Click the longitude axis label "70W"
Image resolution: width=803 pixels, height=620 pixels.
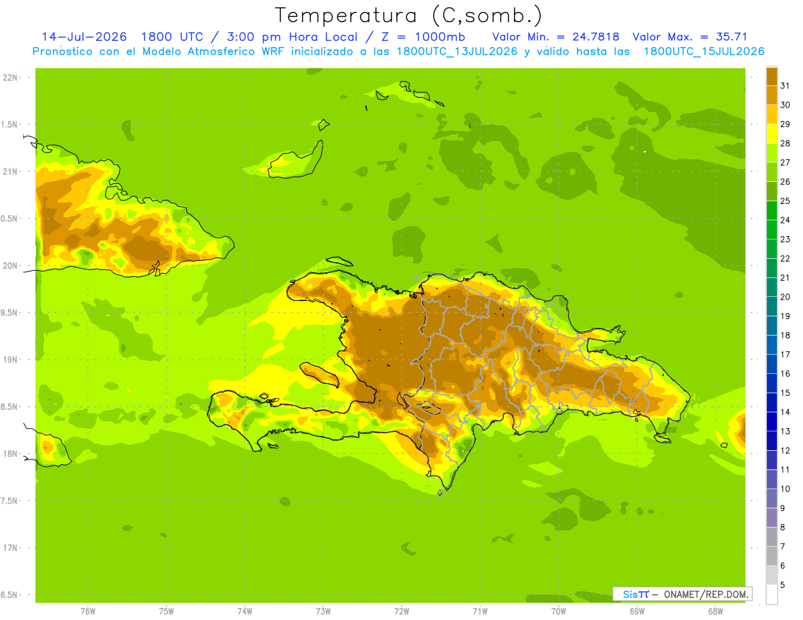pos(559,611)
